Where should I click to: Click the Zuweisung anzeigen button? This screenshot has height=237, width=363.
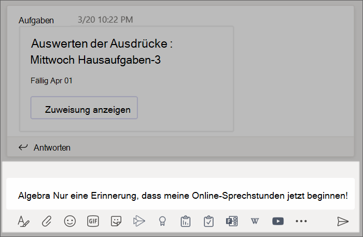pos(84,108)
